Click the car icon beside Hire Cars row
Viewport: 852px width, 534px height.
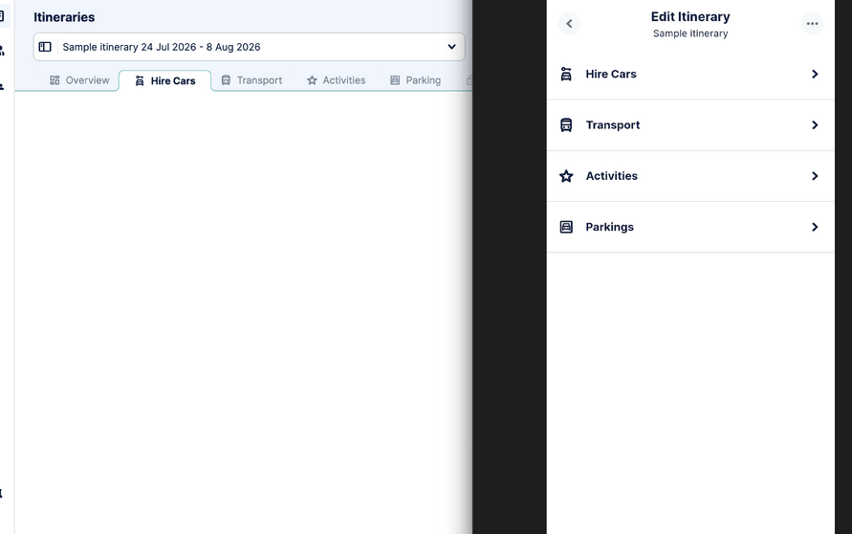[x=566, y=74]
